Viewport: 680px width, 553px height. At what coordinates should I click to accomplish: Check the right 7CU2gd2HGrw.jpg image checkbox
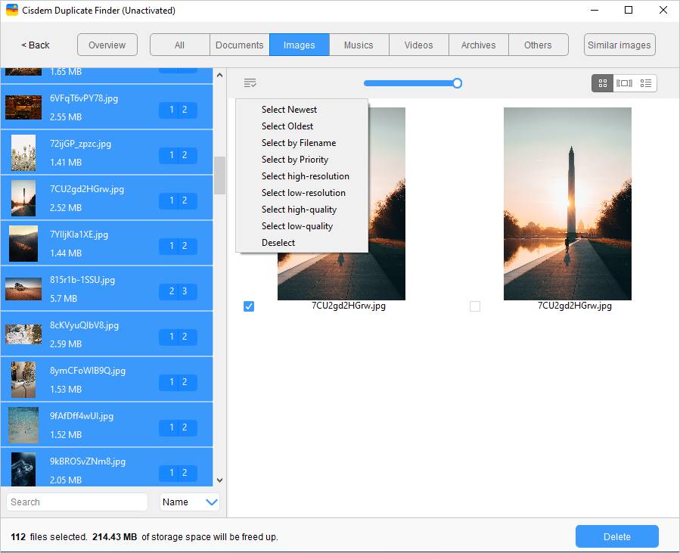[x=475, y=306]
